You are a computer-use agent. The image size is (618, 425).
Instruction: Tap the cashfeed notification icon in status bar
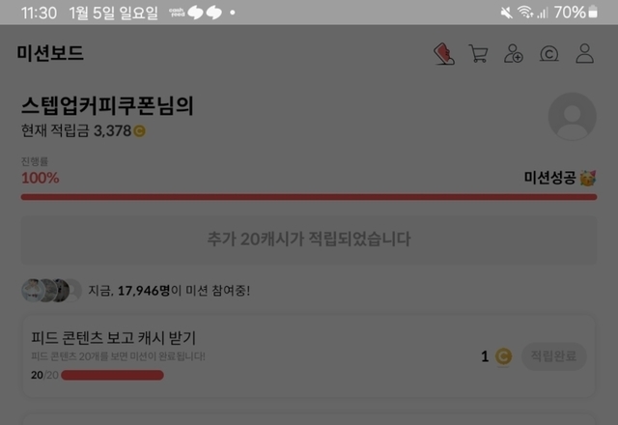(x=177, y=13)
